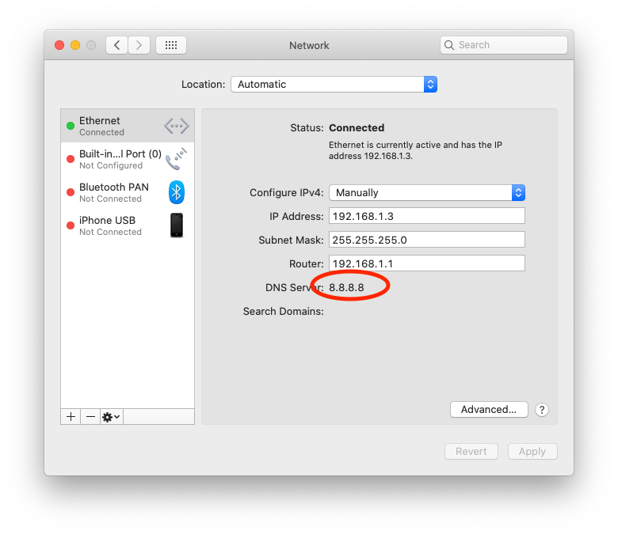Open the help question mark button
This screenshot has width=618, height=534.
(542, 410)
